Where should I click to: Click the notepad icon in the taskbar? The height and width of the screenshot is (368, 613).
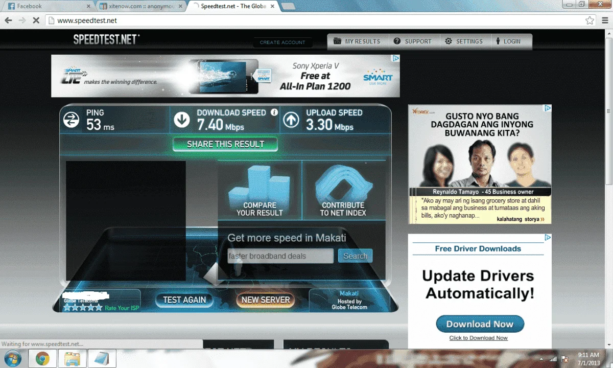click(102, 359)
